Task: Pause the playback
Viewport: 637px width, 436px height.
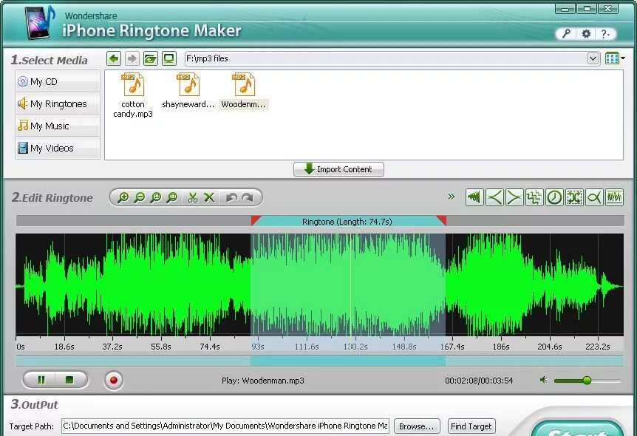Action: 41,380
